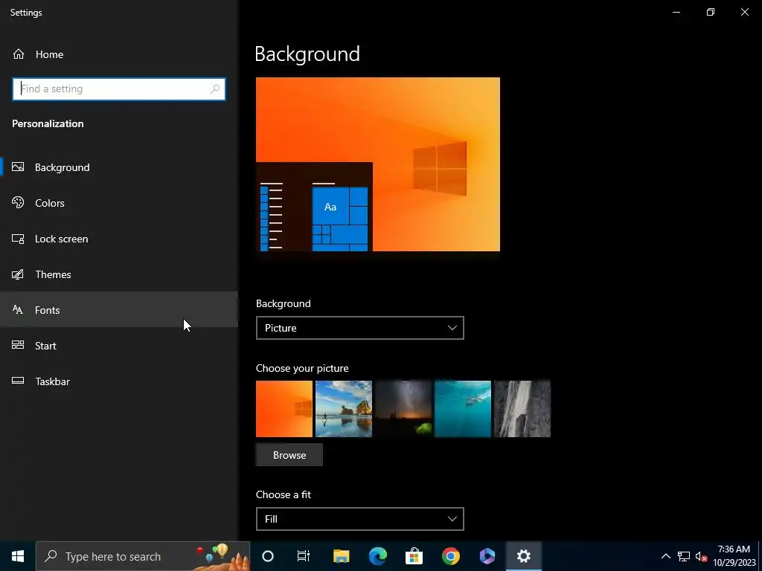
Task: Launch File Explorer from taskbar
Action: [341, 556]
